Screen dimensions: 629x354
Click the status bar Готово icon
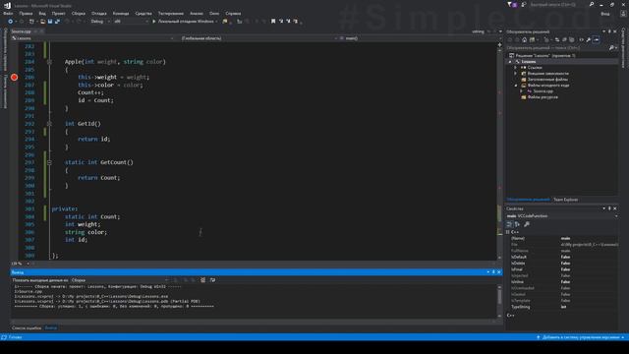point(4,337)
